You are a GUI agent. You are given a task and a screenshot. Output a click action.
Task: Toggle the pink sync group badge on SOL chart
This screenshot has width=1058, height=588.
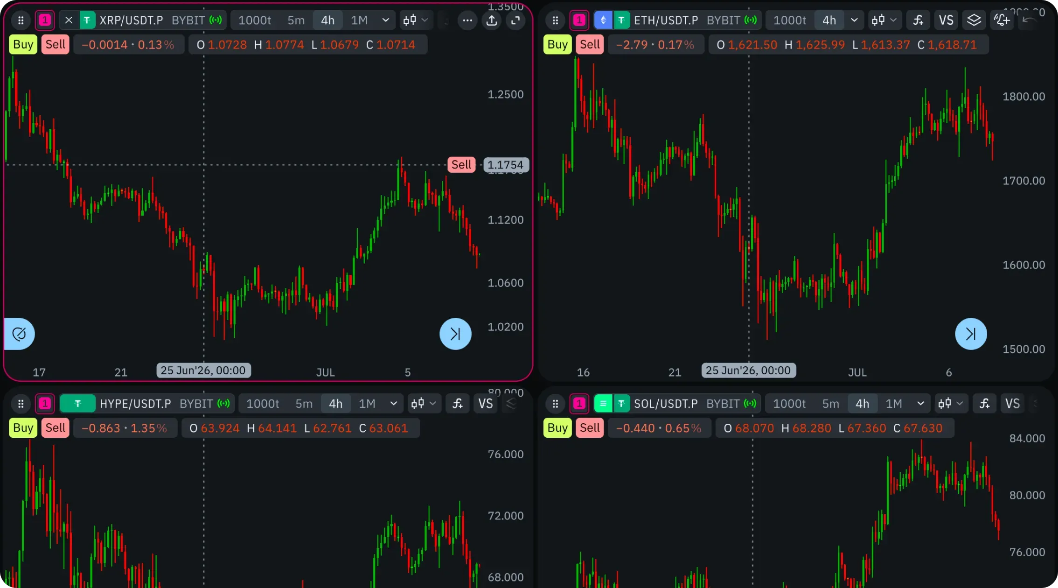coord(579,404)
